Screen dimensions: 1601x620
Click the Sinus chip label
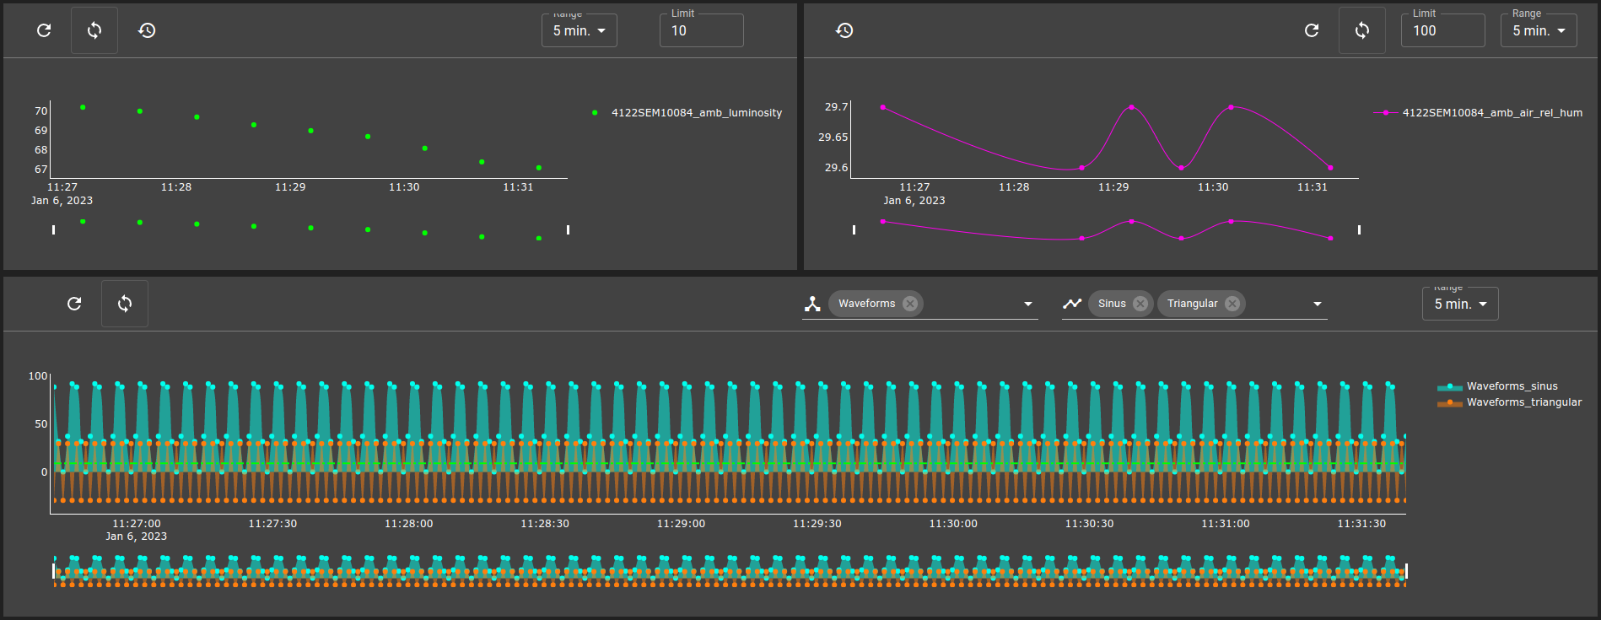coord(1112,304)
